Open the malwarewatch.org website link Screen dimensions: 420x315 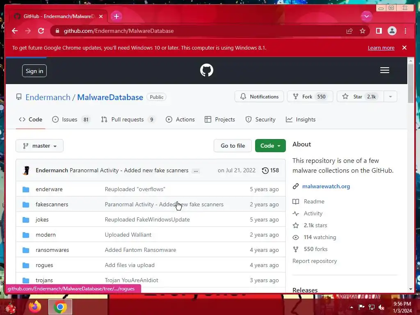coord(326,187)
